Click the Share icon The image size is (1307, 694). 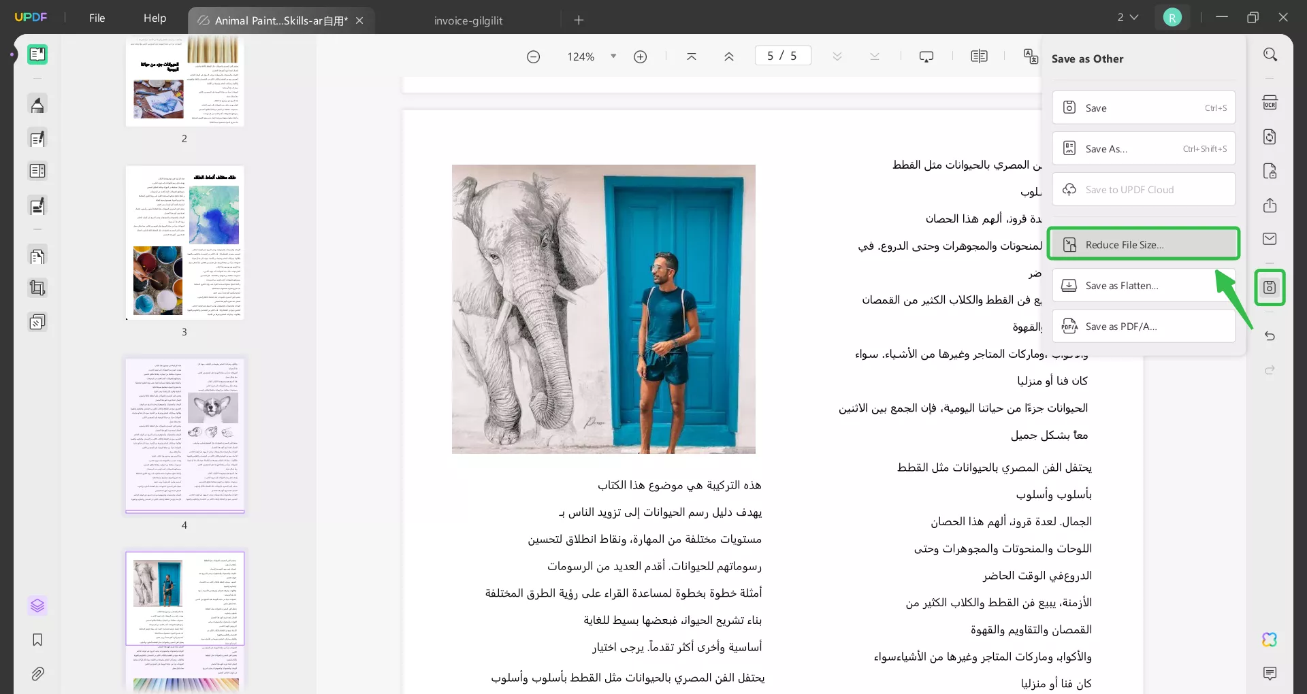(1270, 205)
